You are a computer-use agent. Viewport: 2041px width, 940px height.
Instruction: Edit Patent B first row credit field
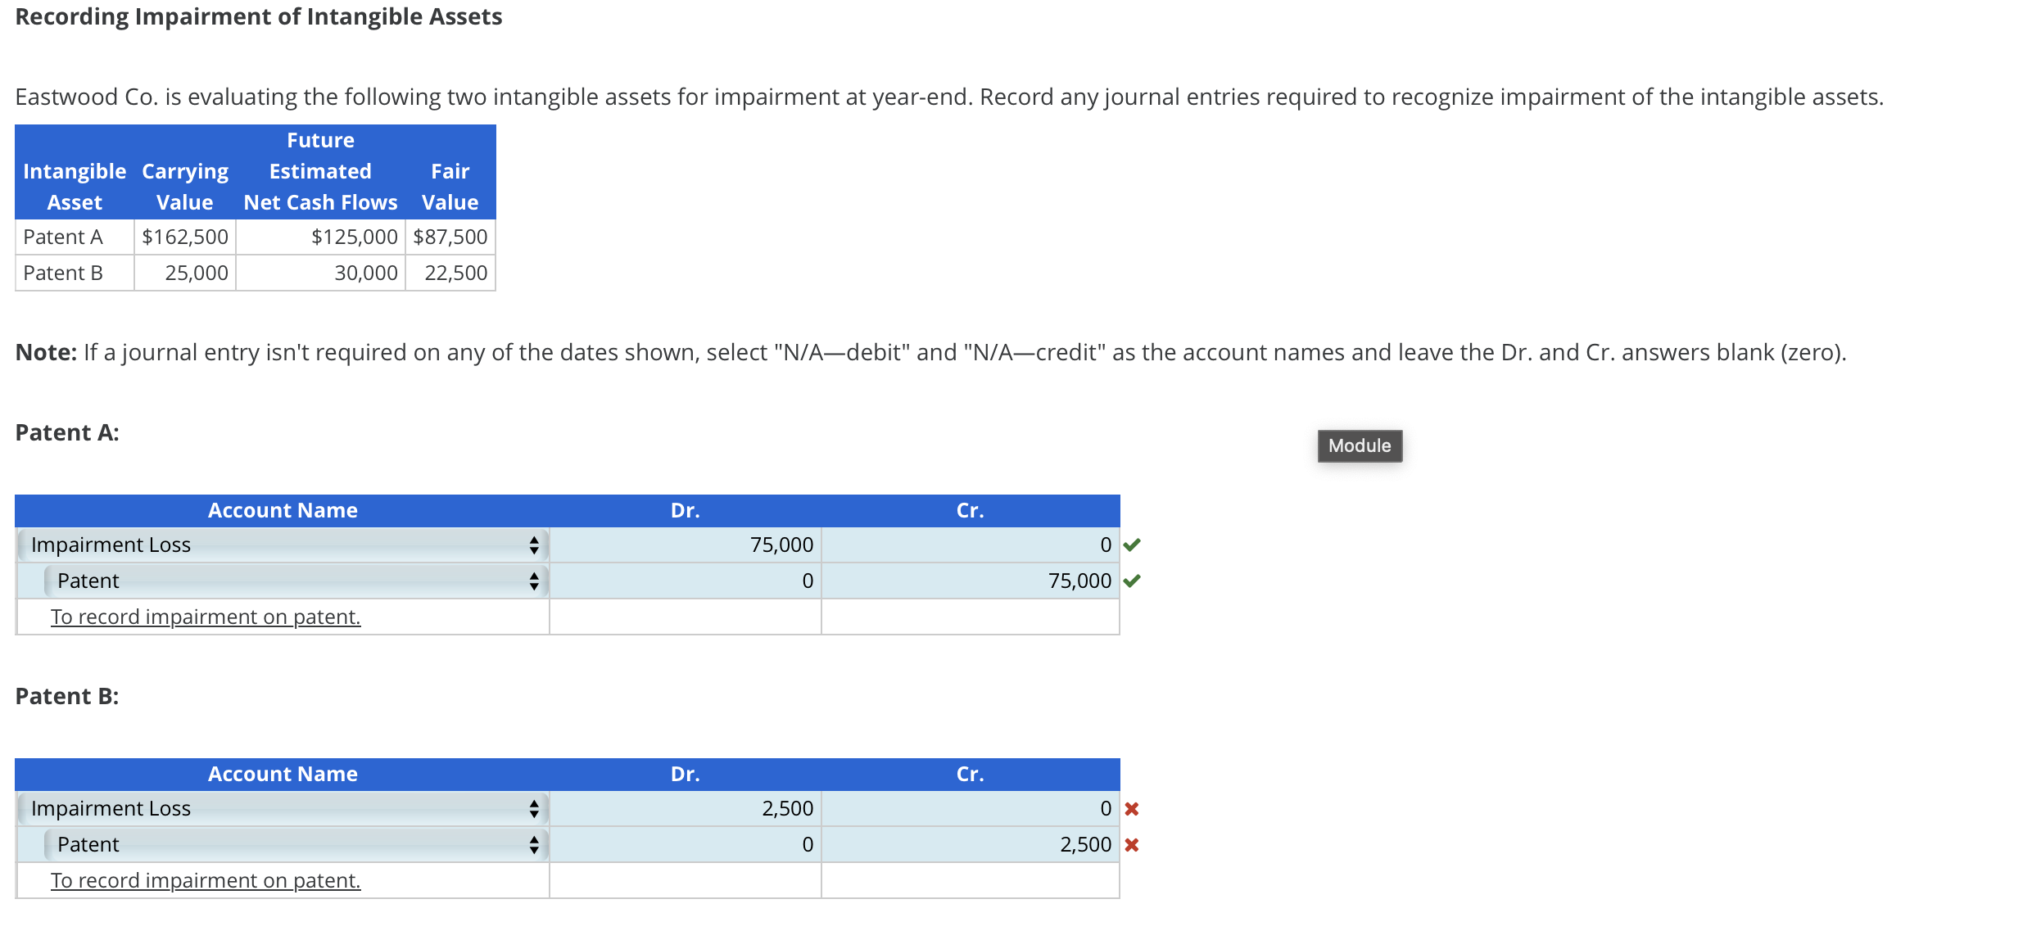click(x=971, y=808)
